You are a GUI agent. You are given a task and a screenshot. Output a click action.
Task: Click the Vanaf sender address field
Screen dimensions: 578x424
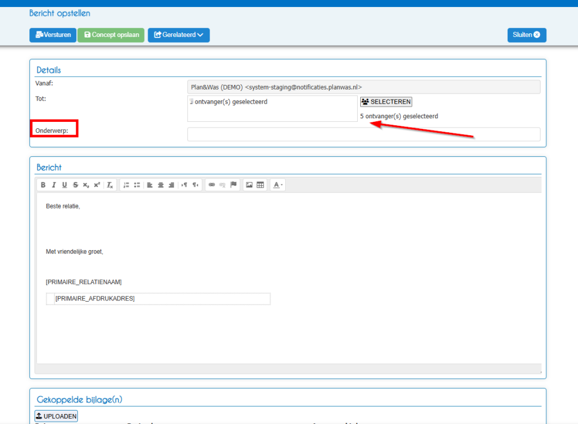click(x=364, y=87)
